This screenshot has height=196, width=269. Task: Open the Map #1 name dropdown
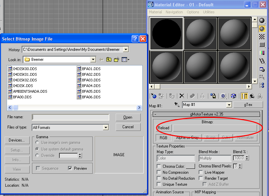tap(229, 105)
